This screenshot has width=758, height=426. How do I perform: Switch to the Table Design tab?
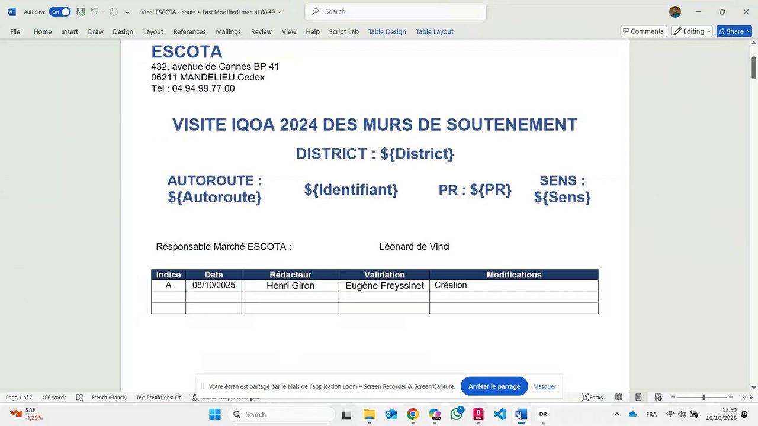[x=387, y=31]
